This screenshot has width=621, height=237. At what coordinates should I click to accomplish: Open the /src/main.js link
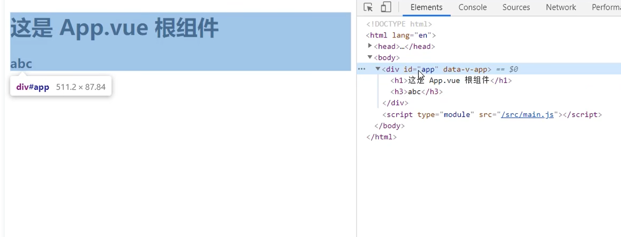pyautogui.click(x=527, y=115)
